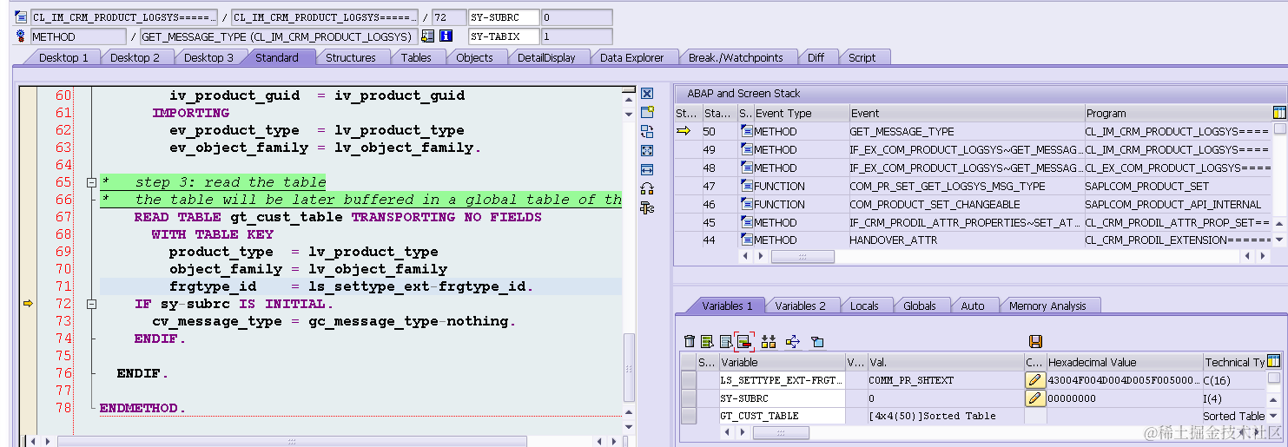Image resolution: width=1288 pixels, height=447 pixels.
Task: Switch to the Auto tab
Action: click(973, 306)
